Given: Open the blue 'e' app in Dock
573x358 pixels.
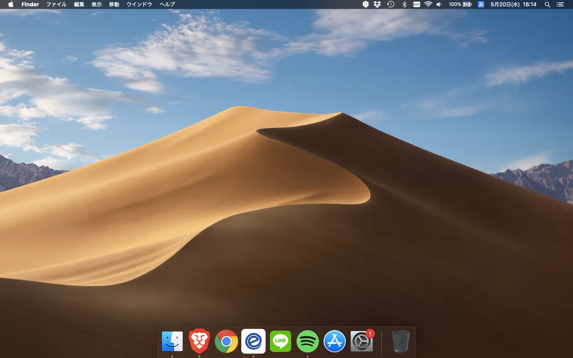Looking at the screenshot, I should (253, 341).
